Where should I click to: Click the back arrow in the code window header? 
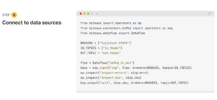click(x=92, y=14)
